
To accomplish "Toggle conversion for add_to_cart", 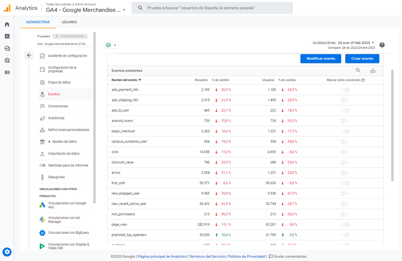I will coord(345,110).
